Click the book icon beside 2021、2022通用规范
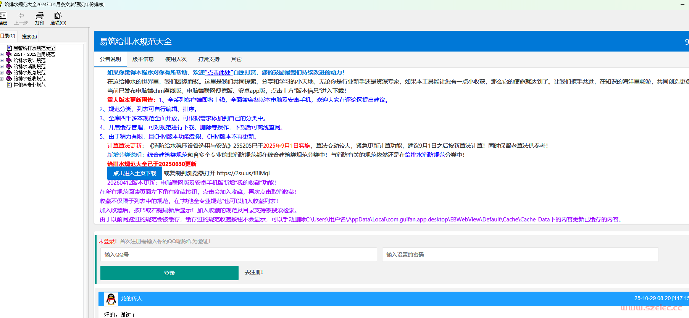The image size is (689, 318). (x=9, y=54)
